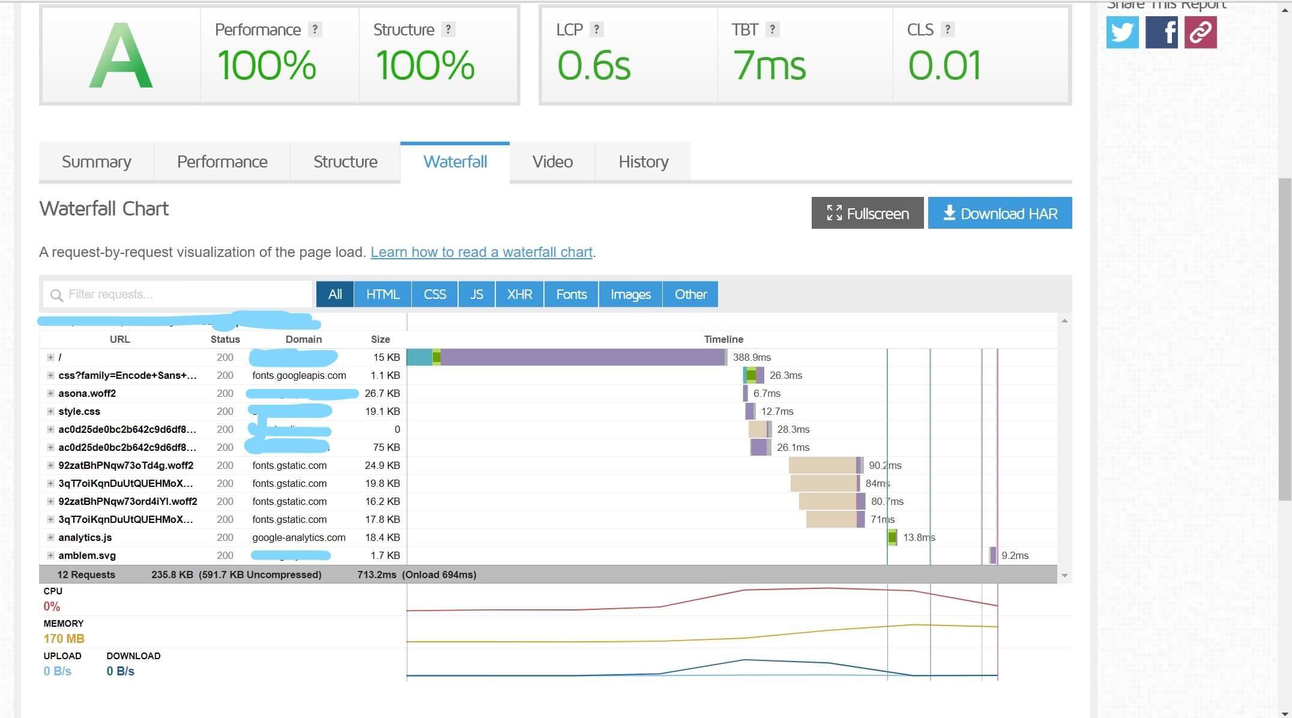This screenshot has width=1292, height=718.
Task: Expand the analytics.js request details
Action: pyautogui.click(x=50, y=537)
